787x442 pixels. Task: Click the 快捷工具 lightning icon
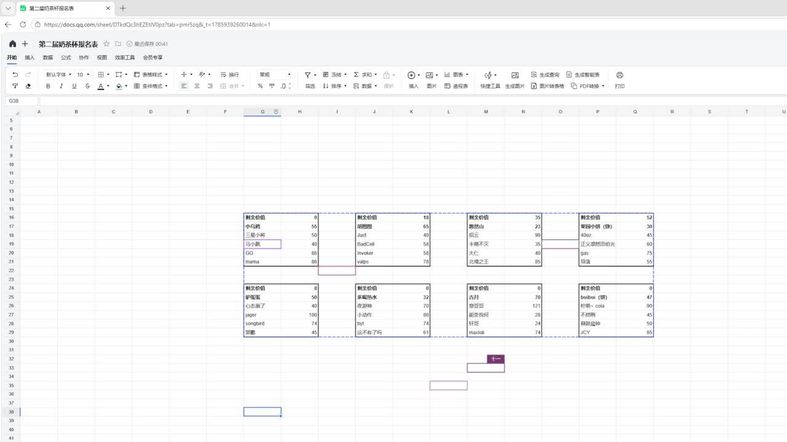point(488,75)
